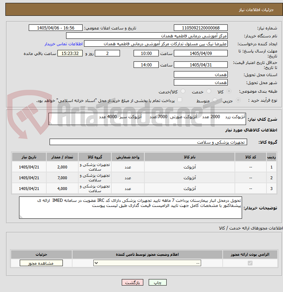Click the general description text area
Viewport: 283px width, 292px height.
click(147, 119)
